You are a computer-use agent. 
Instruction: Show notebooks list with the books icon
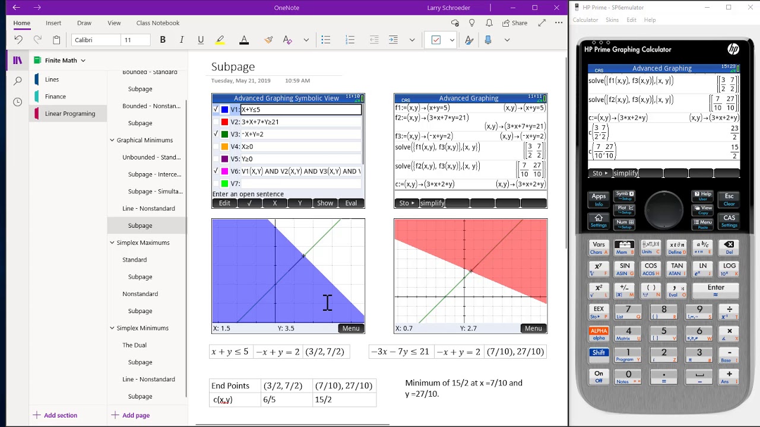18,60
